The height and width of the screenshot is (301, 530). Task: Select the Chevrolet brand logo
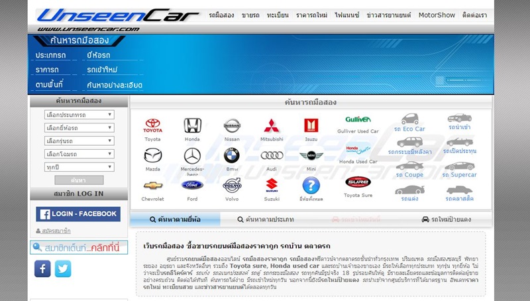[153, 186]
